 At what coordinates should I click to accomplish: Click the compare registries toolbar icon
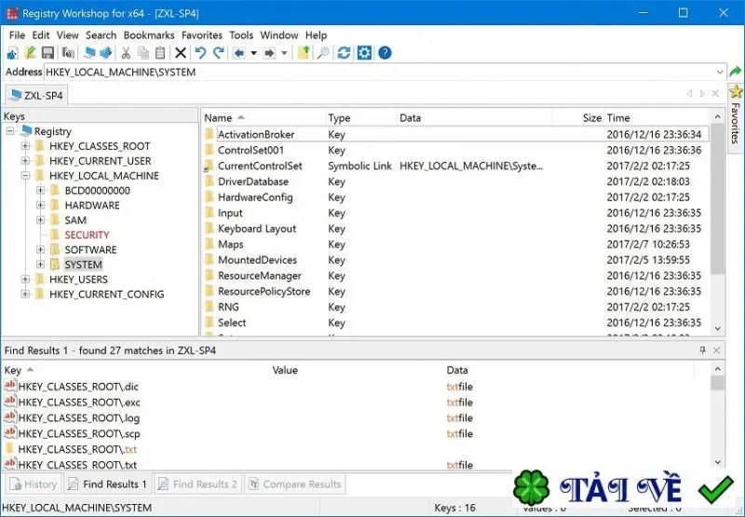tap(68, 53)
